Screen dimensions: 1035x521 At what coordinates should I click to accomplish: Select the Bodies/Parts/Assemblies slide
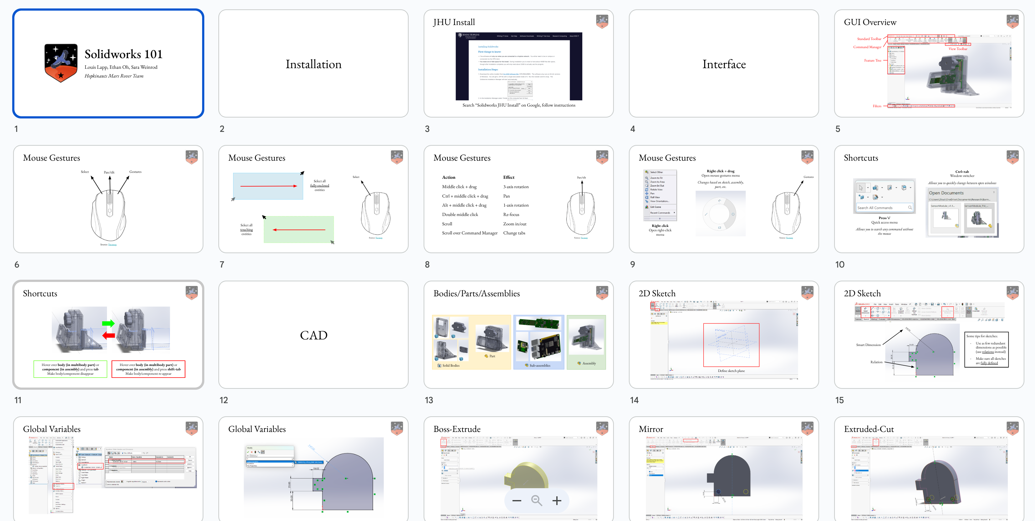click(x=518, y=335)
